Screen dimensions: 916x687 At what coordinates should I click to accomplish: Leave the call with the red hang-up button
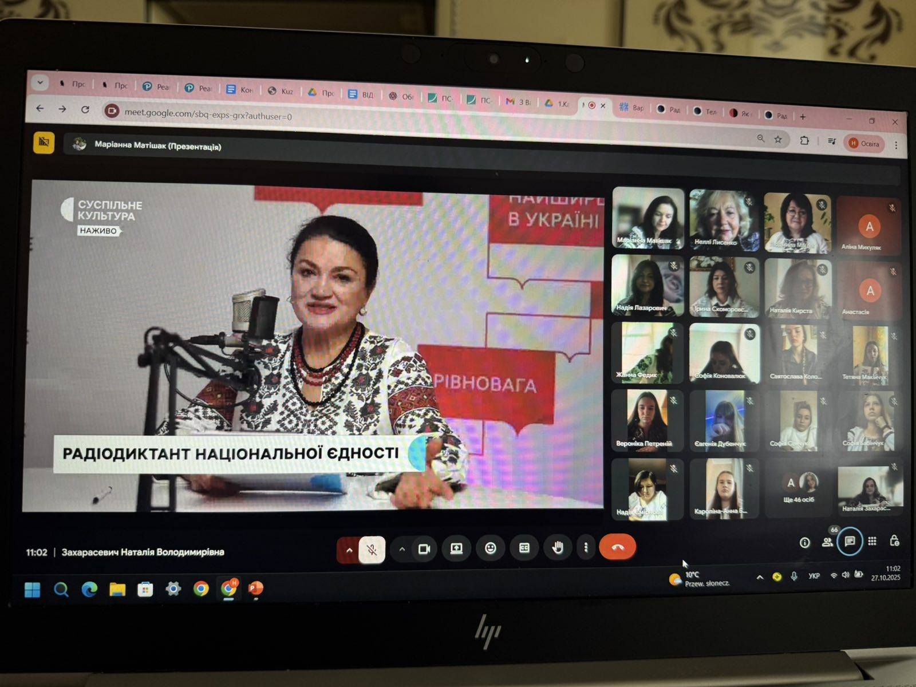click(617, 547)
